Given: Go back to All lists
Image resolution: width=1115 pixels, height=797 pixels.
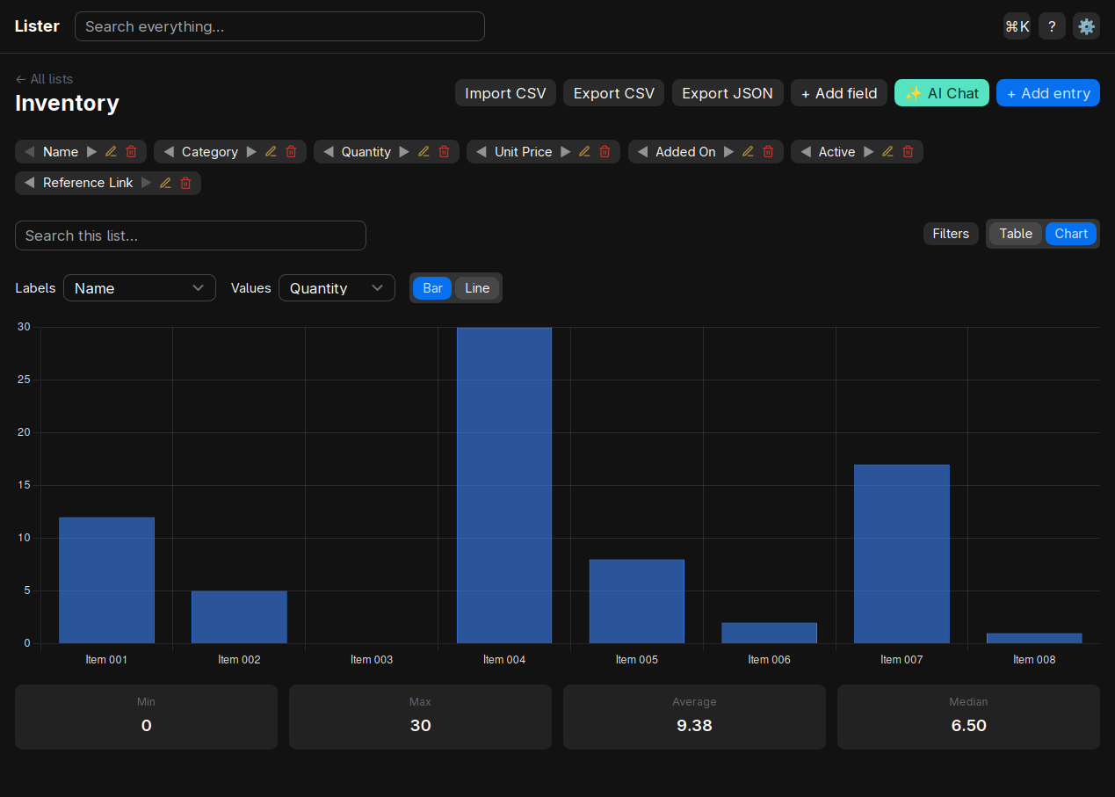Looking at the screenshot, I should [x=44, y=79].
